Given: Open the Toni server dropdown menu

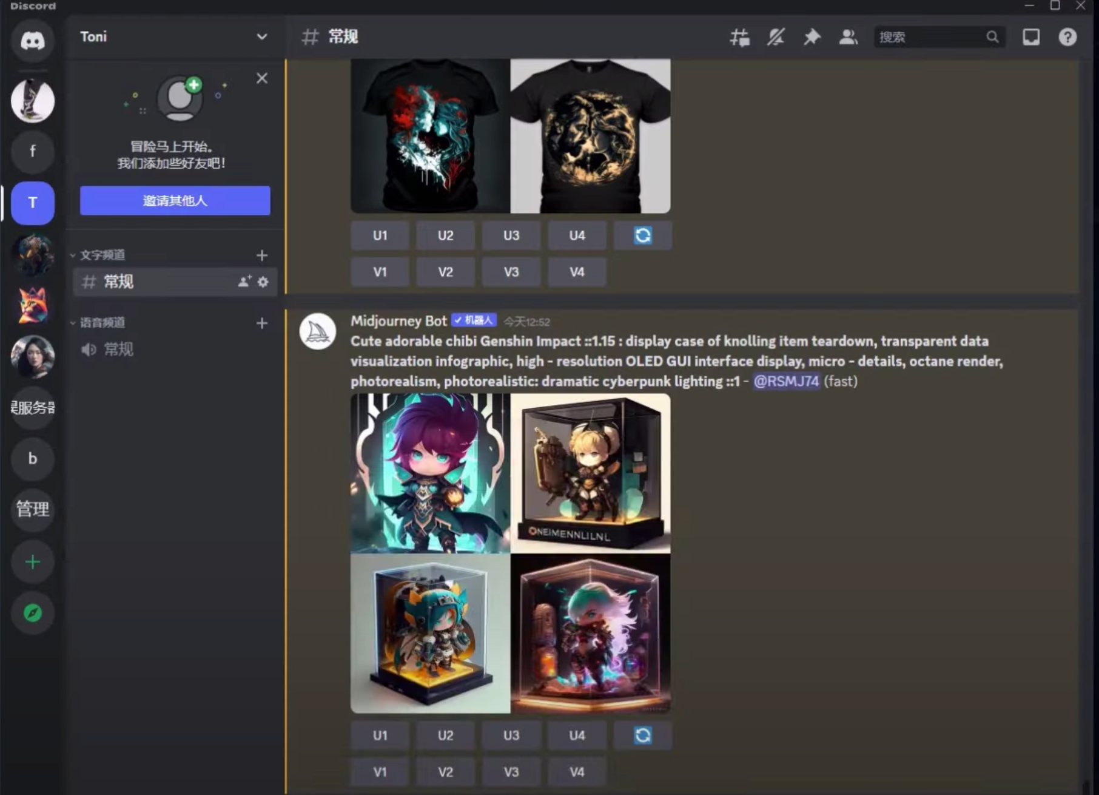Looking at the screenshot, I should point(261,36).
